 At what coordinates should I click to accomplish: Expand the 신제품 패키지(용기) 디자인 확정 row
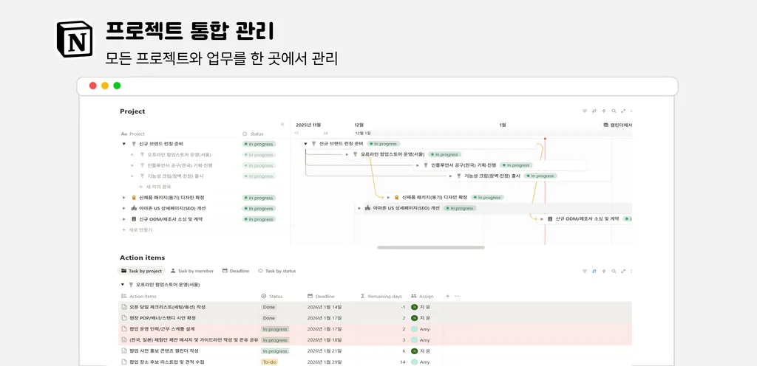tap(123, 198)
